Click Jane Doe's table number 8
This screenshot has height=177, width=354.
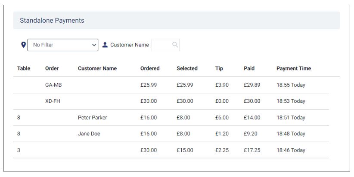19,134
